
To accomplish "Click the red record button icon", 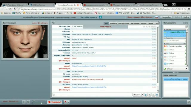I will click(65, 102).
